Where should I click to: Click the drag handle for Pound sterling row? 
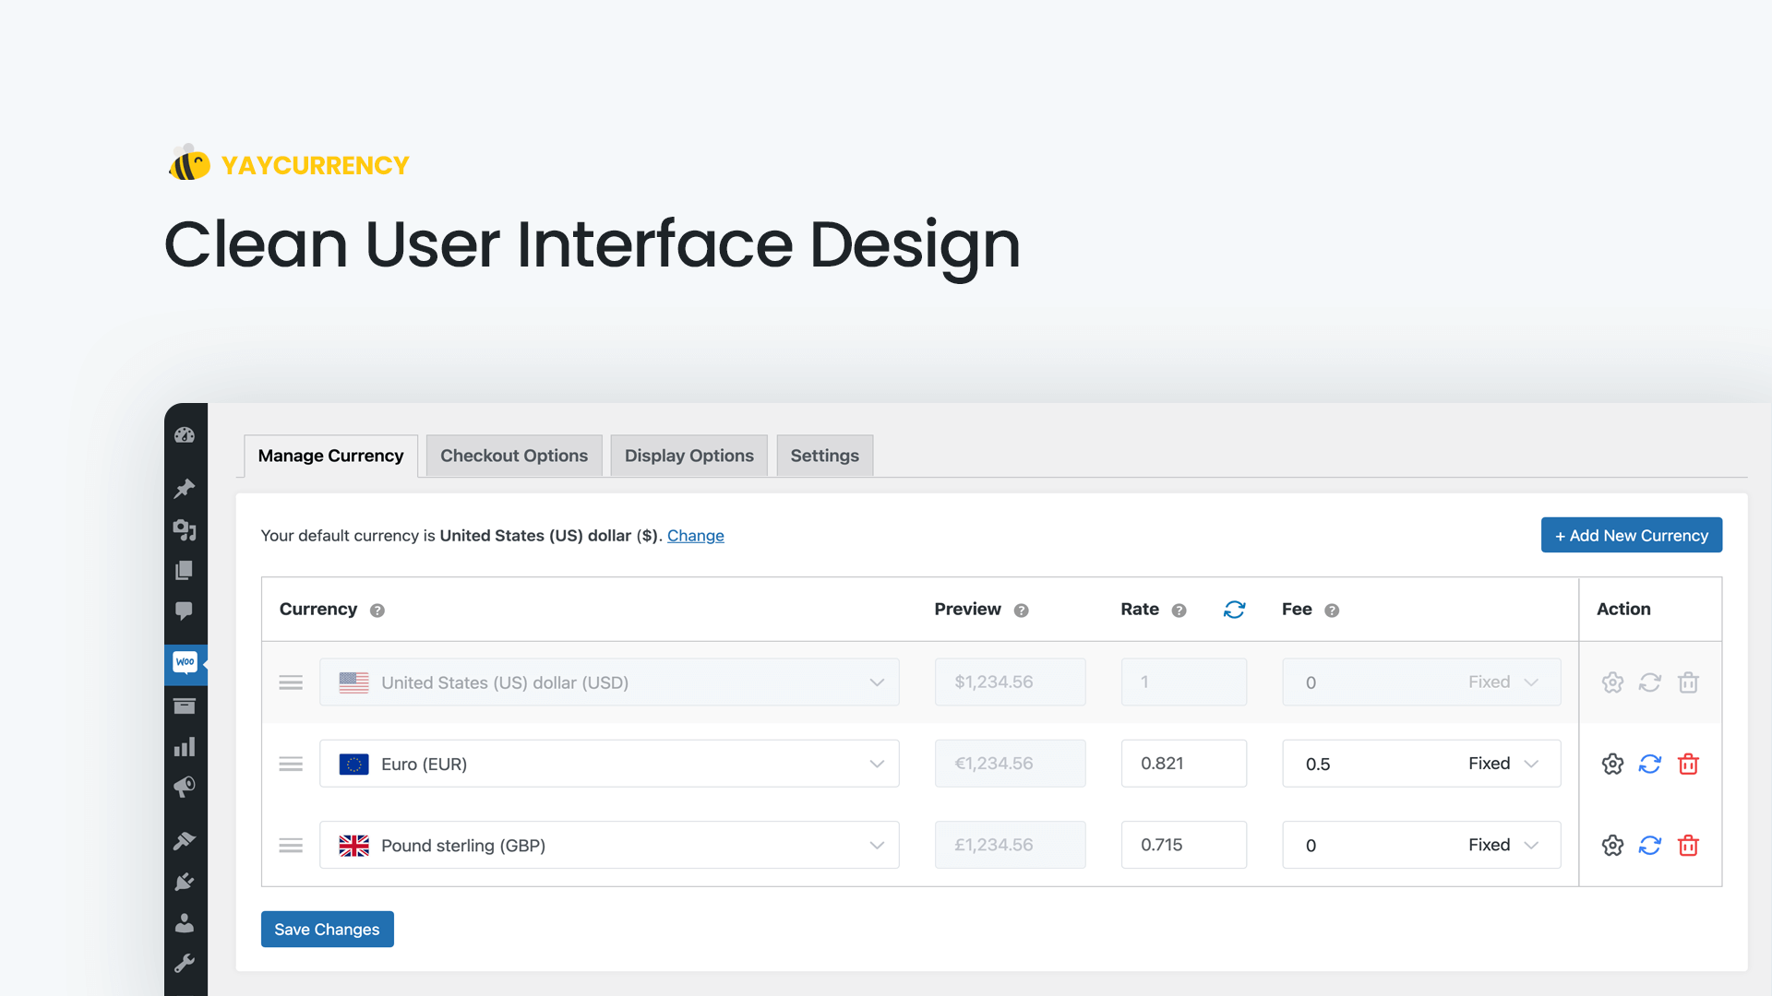[289, 844]
